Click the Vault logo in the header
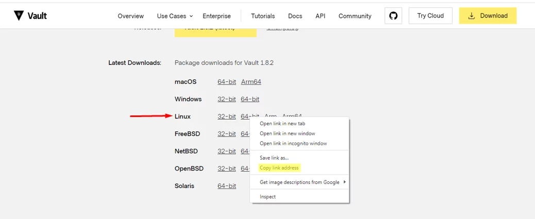Screen dimensions: 535x219 (x=30, y=15)
